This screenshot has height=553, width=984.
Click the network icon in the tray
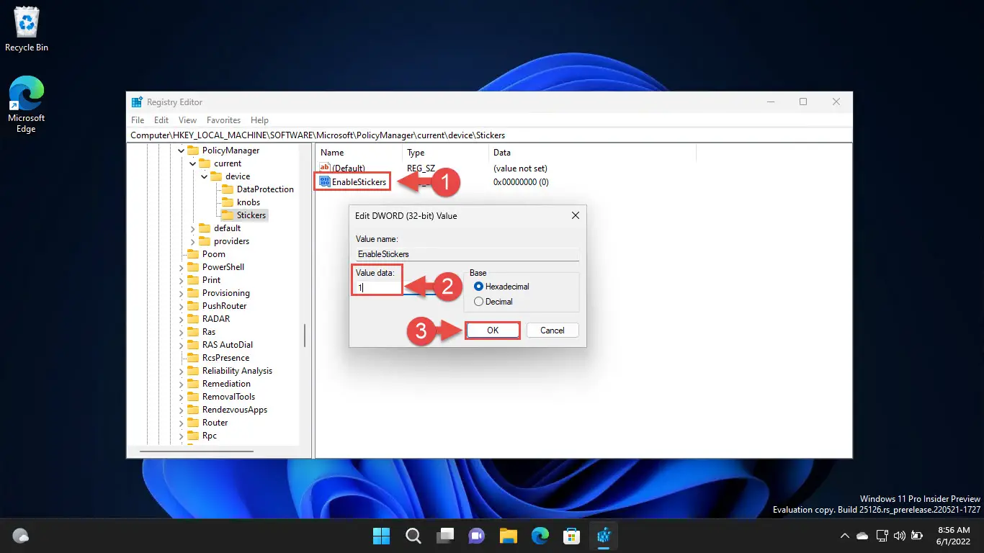(x=882, y=536)
